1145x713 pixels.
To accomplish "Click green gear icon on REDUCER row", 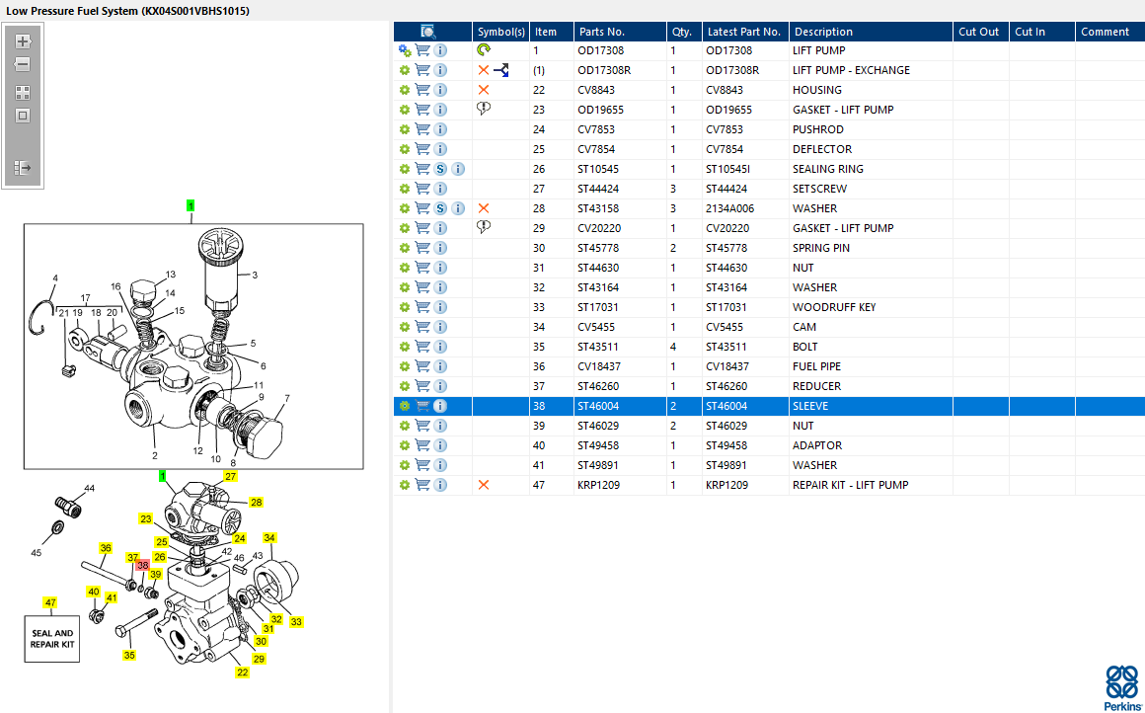I will [405, 386].
